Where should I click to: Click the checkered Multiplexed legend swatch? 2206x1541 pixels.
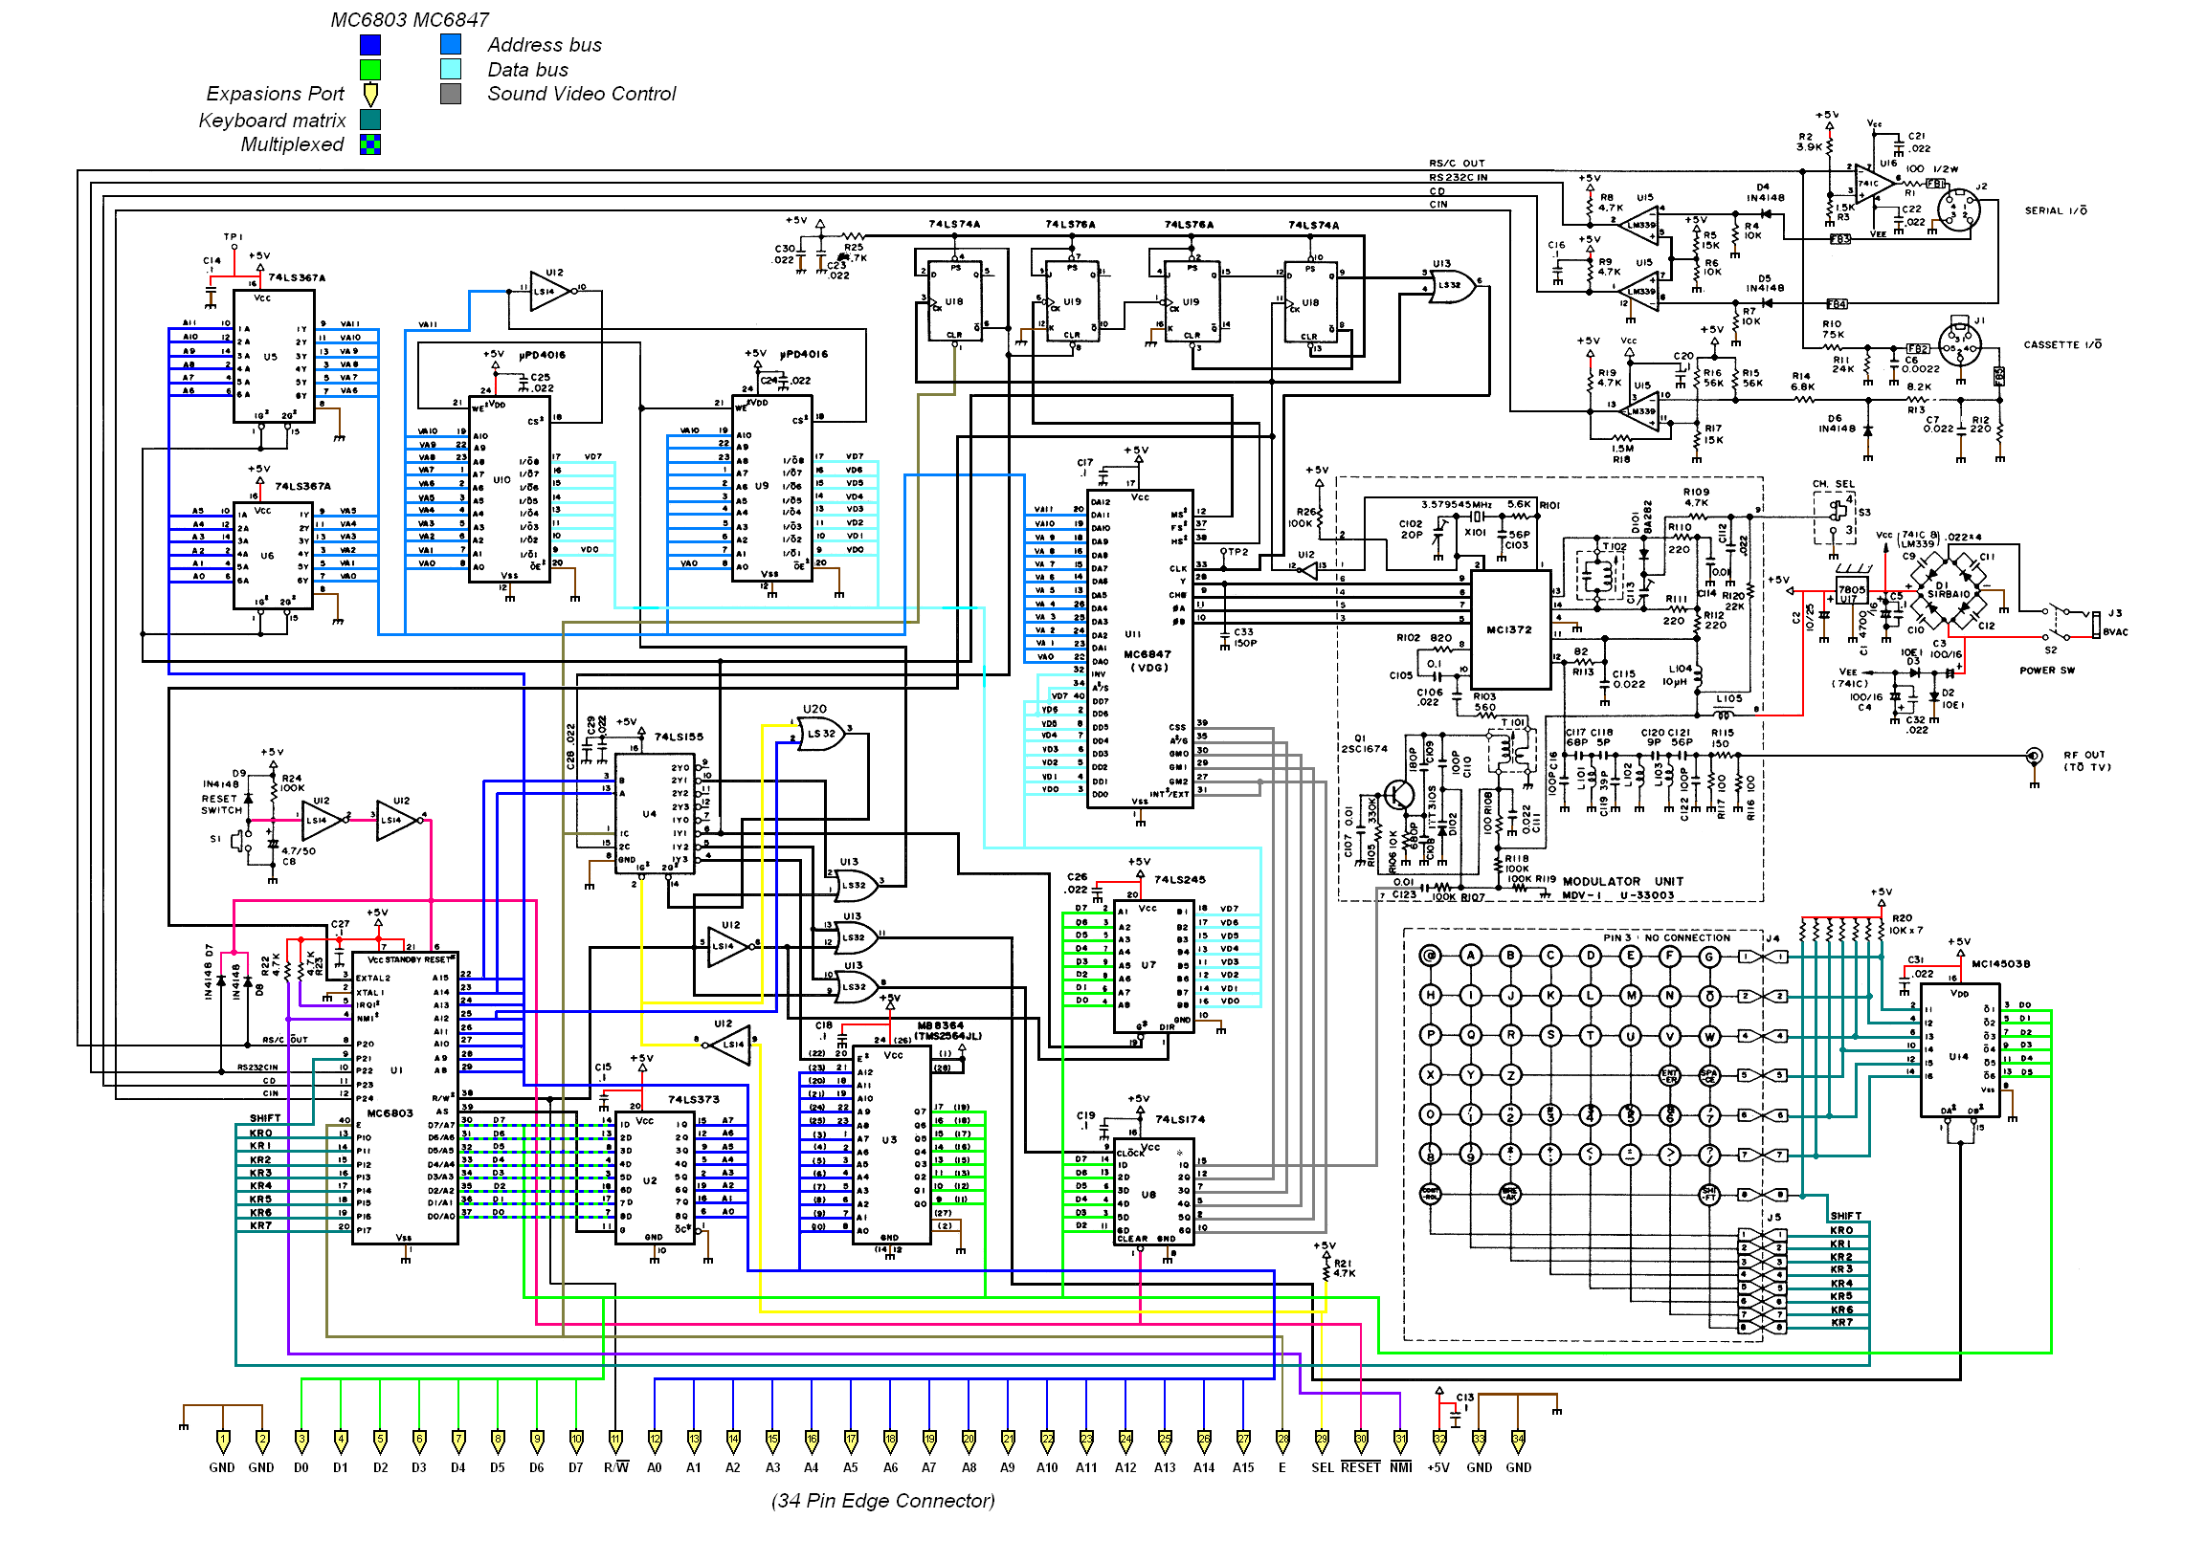[x=370, y=144]
